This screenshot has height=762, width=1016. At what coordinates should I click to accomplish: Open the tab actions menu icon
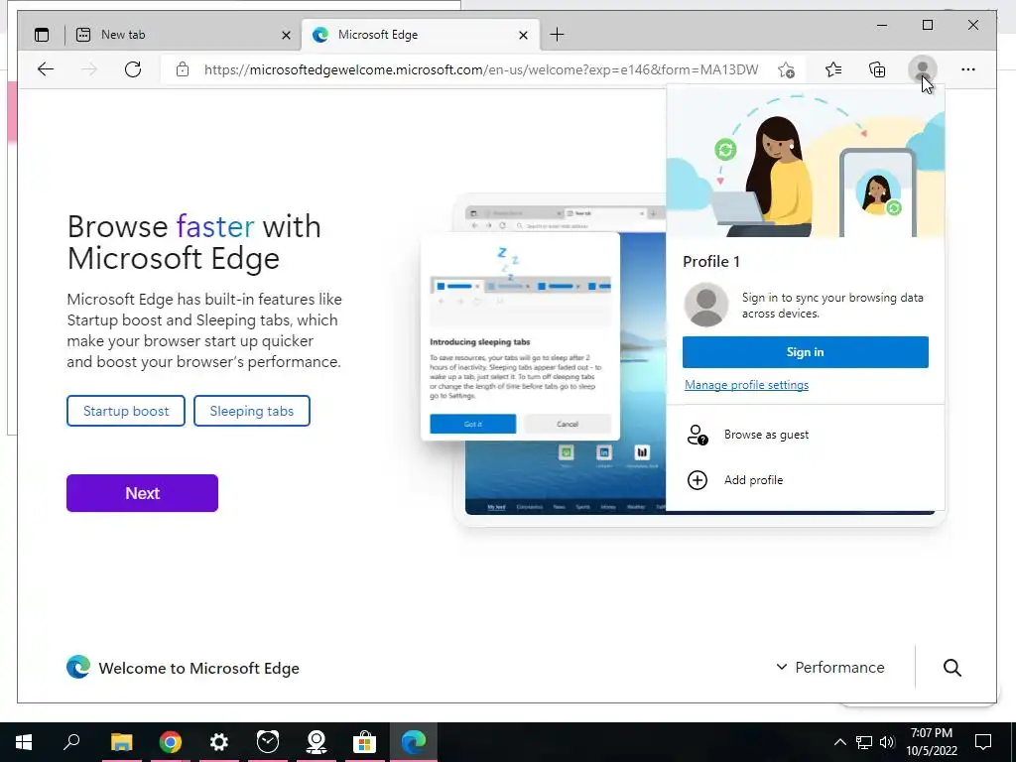point(42,35)
